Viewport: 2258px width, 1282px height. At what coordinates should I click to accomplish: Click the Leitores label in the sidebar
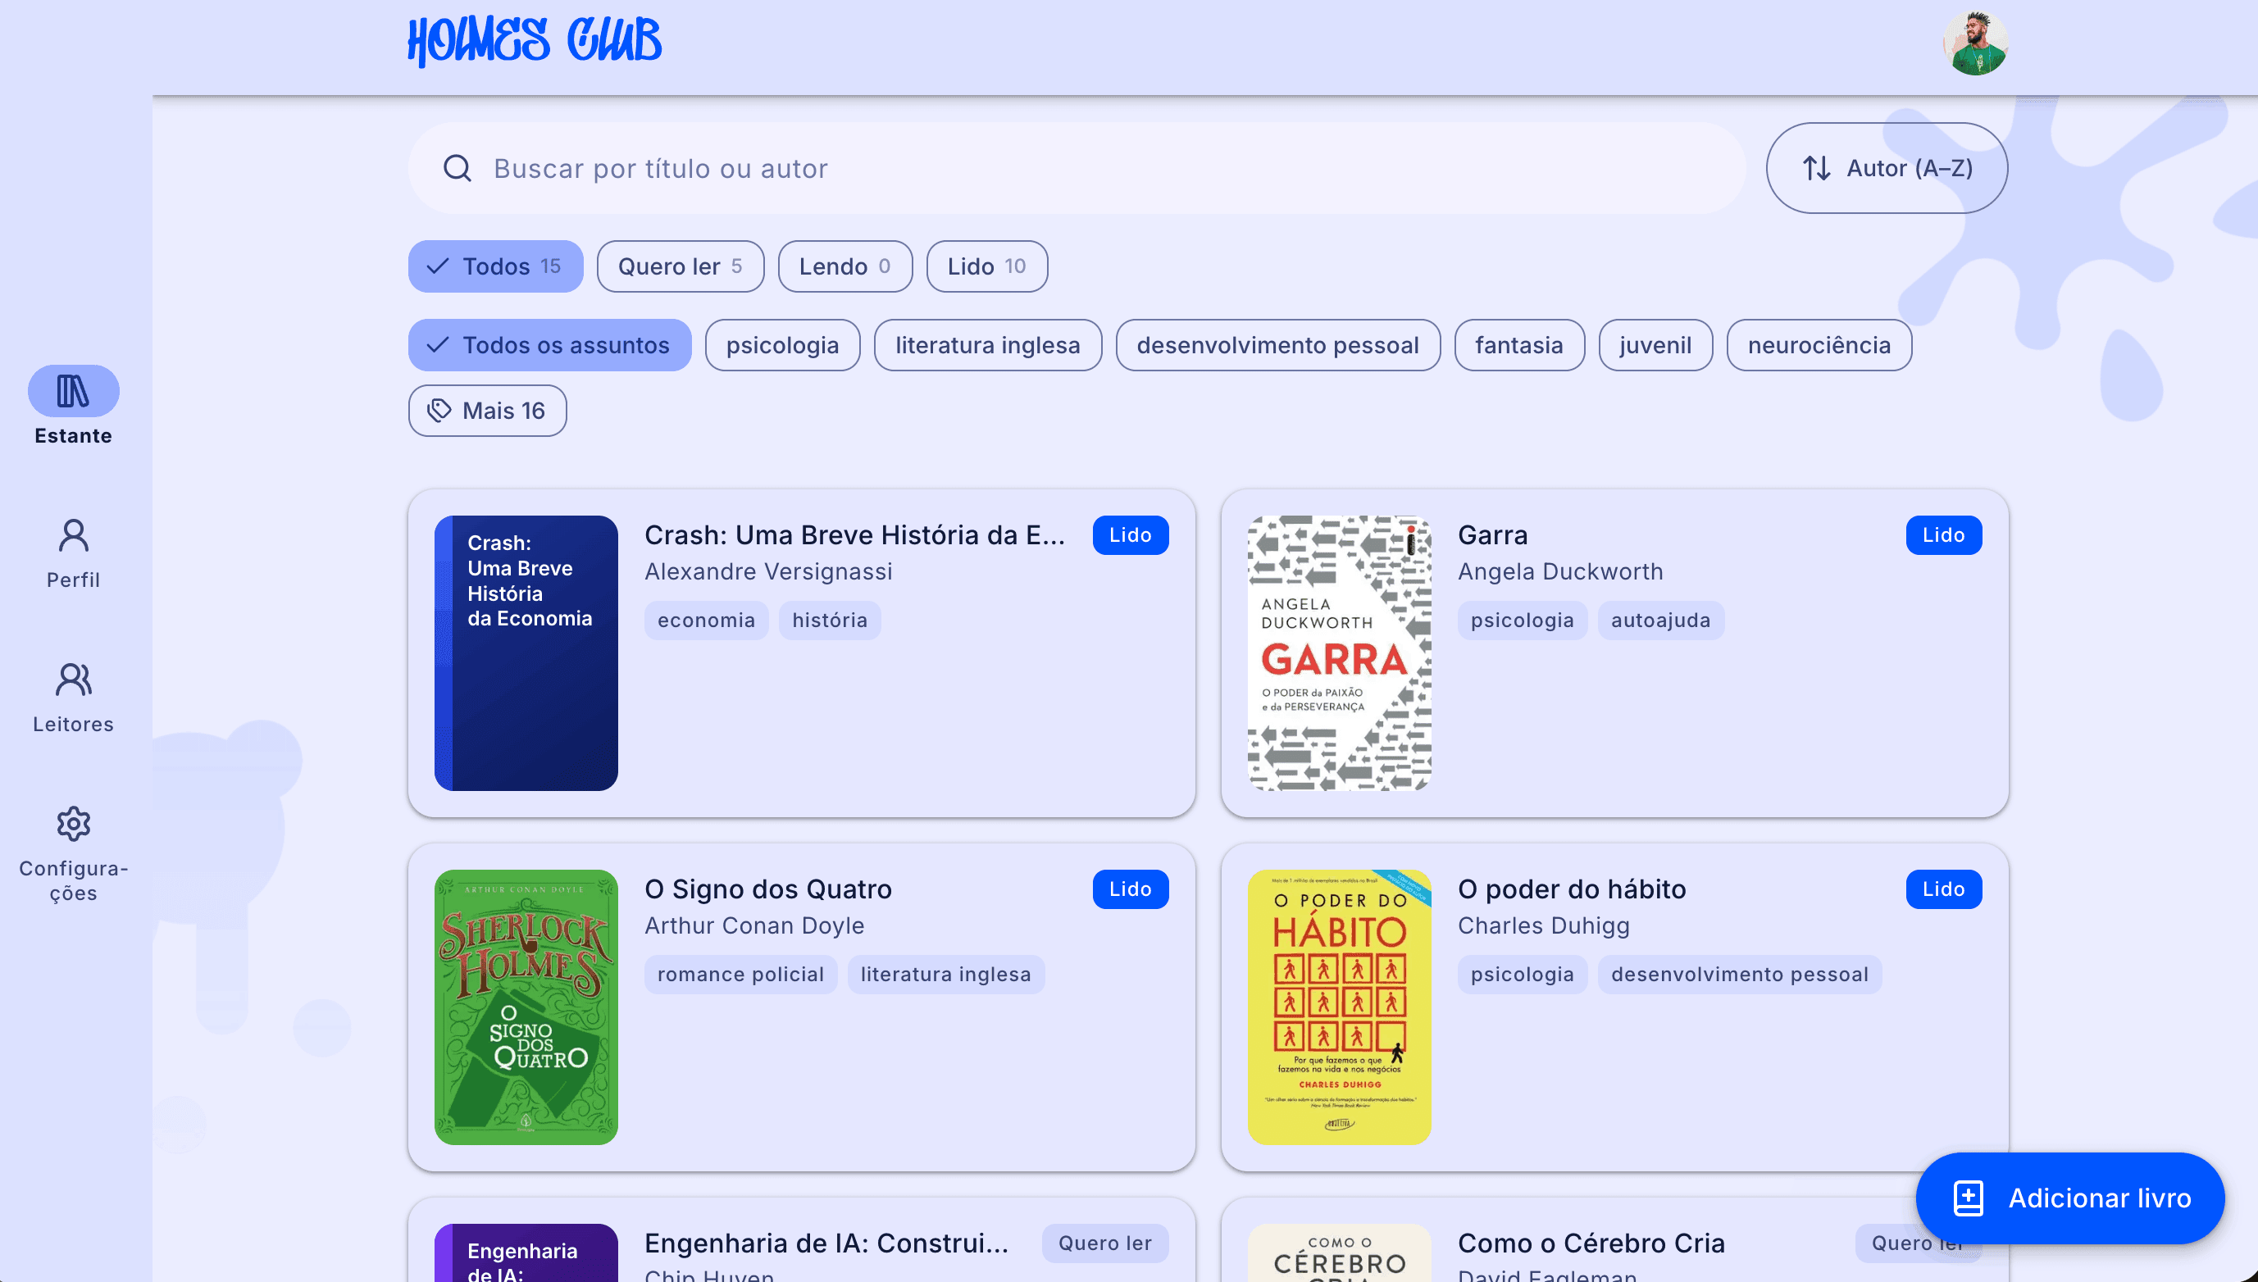coord(73,725)
